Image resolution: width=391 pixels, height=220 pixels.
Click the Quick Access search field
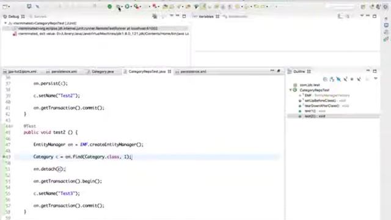340,7
